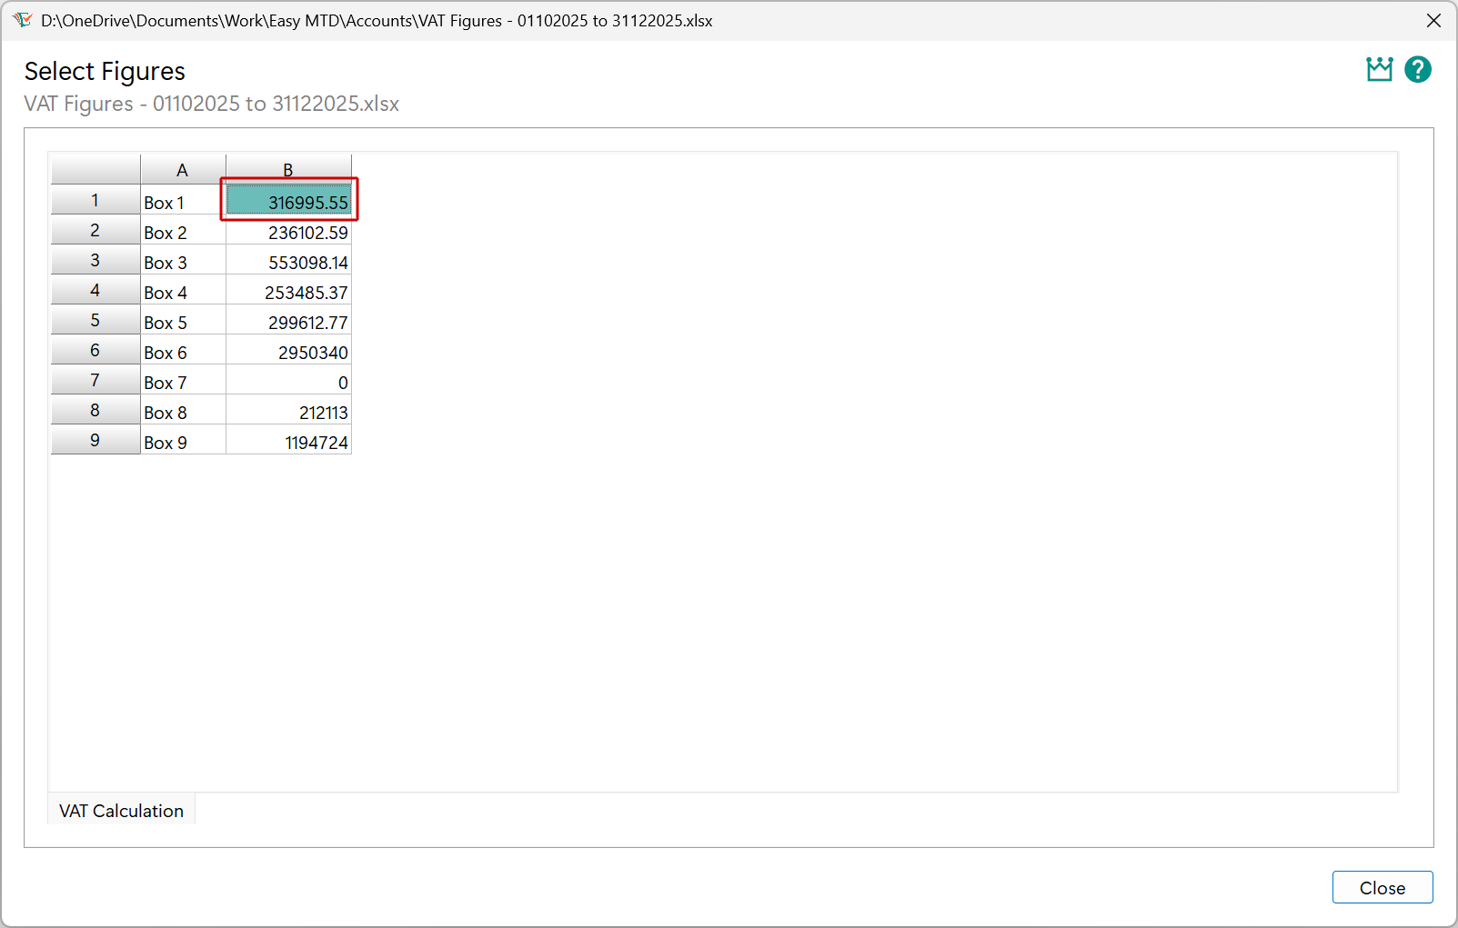Select the 1194724 figure cell
The width and height of the screenshot is (1458, 928).
coord(289,443)
